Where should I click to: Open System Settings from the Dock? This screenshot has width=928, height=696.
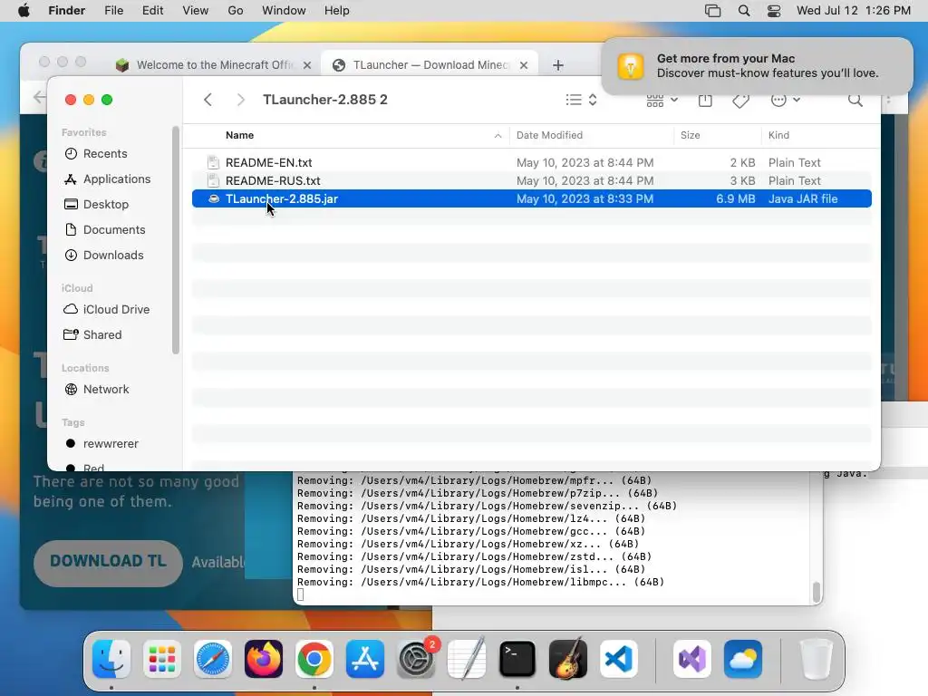coord(415,659)
